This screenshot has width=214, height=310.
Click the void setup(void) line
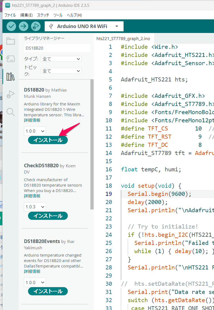coord(151,186)
